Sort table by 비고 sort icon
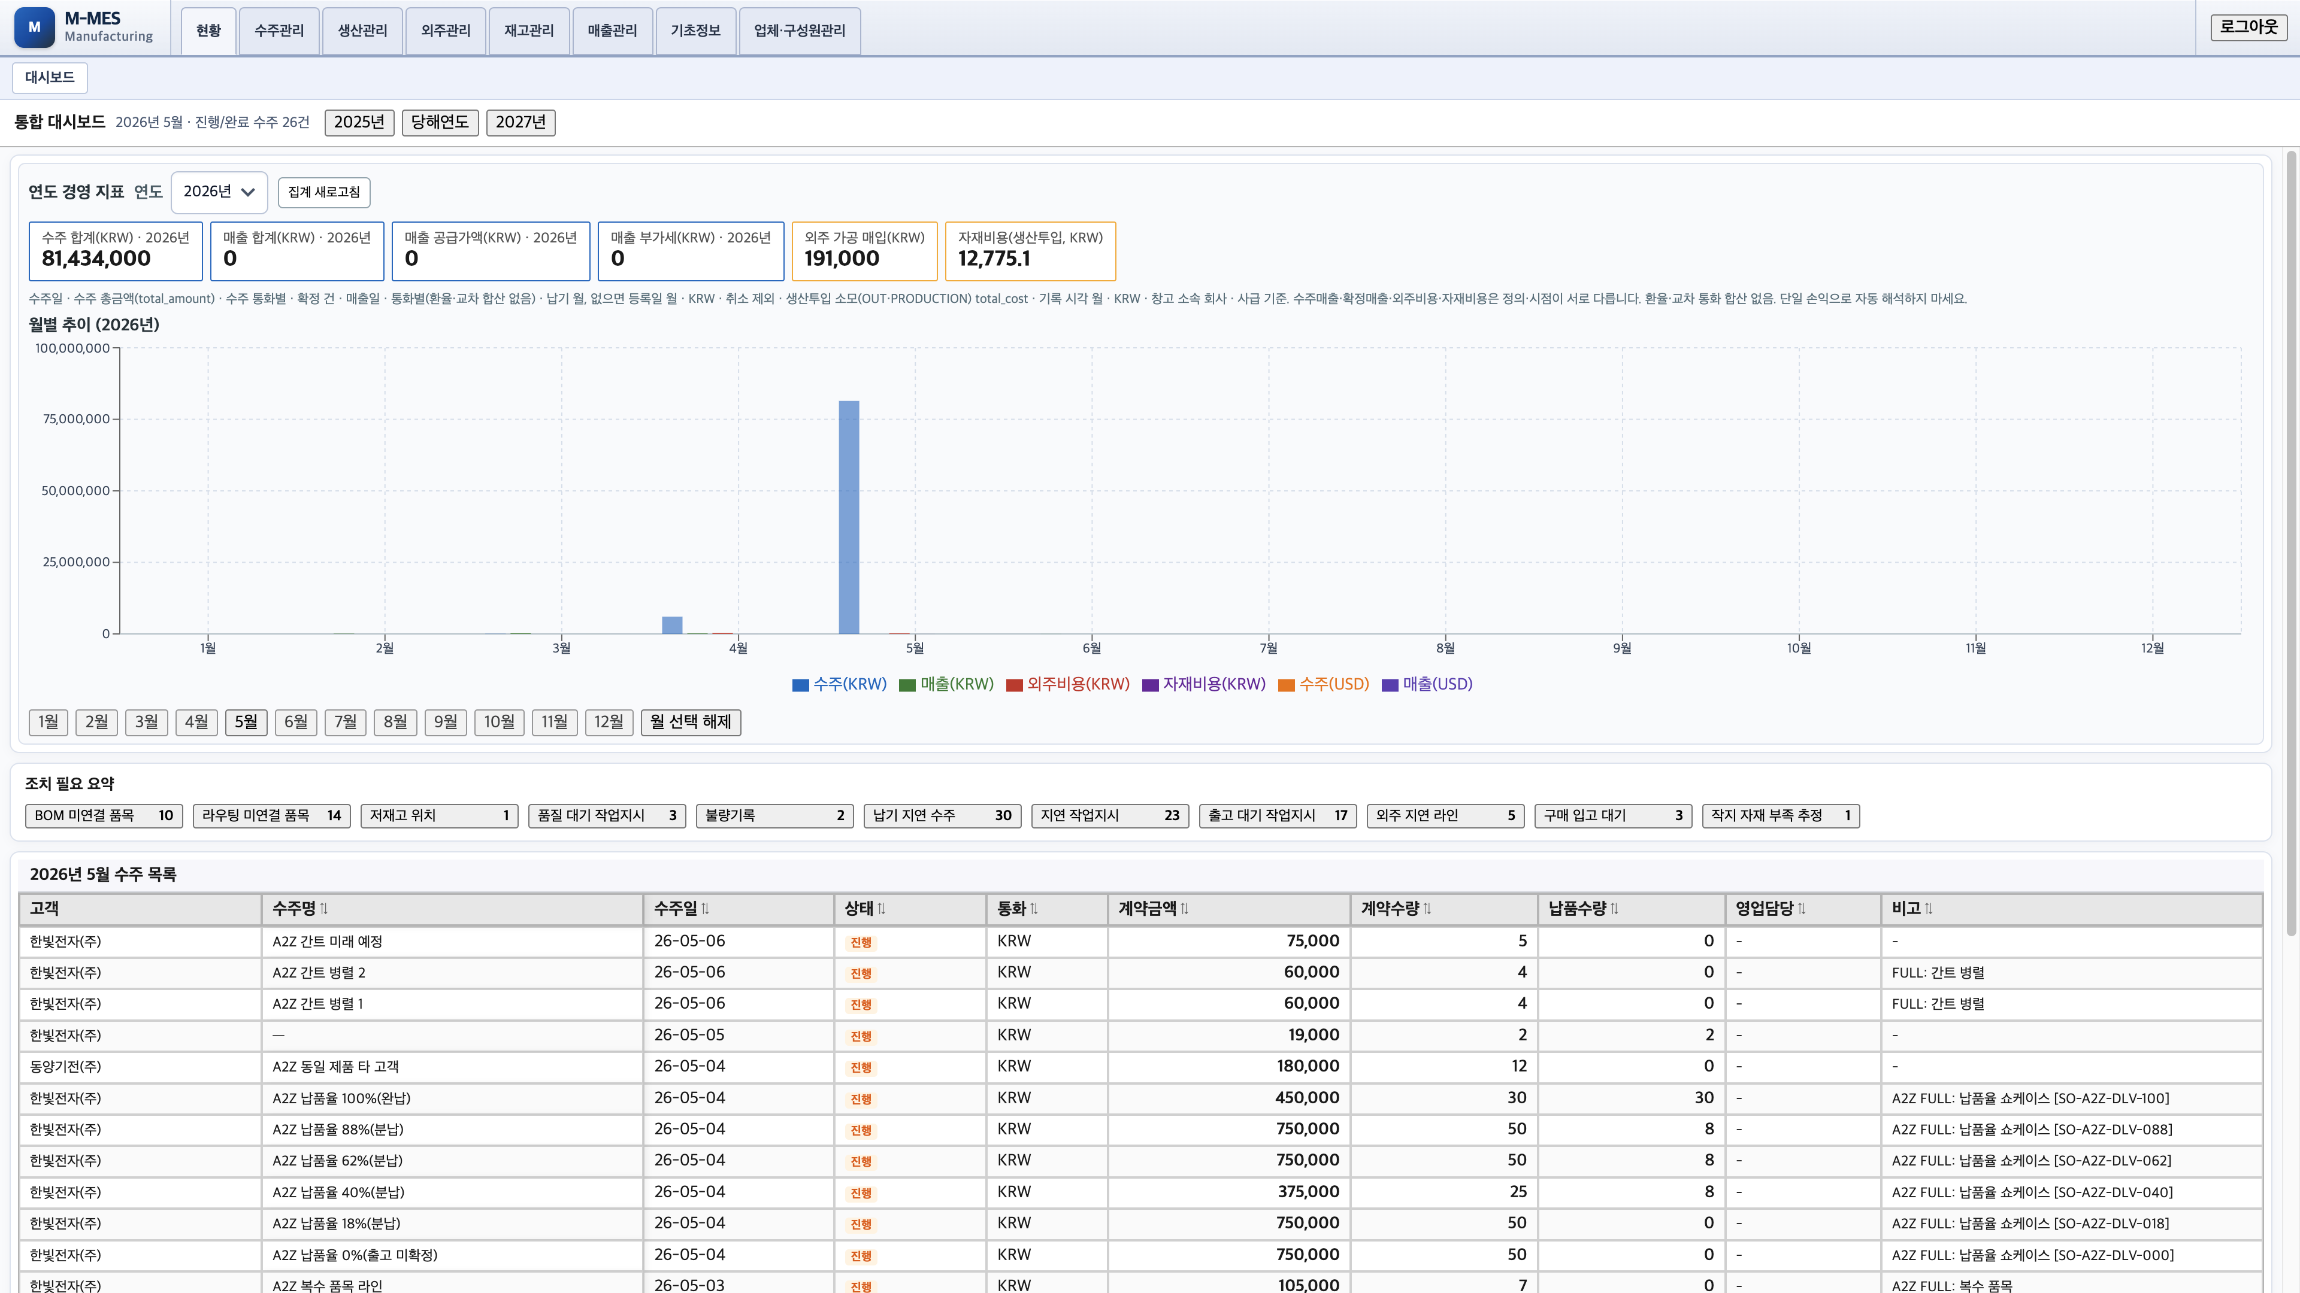The width and height of the screenshot is (2300, 1293). click(x=1929, y=909)
